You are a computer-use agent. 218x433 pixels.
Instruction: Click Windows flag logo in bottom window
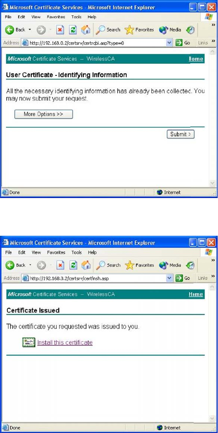pyautogui.click(x=209, y=252)
